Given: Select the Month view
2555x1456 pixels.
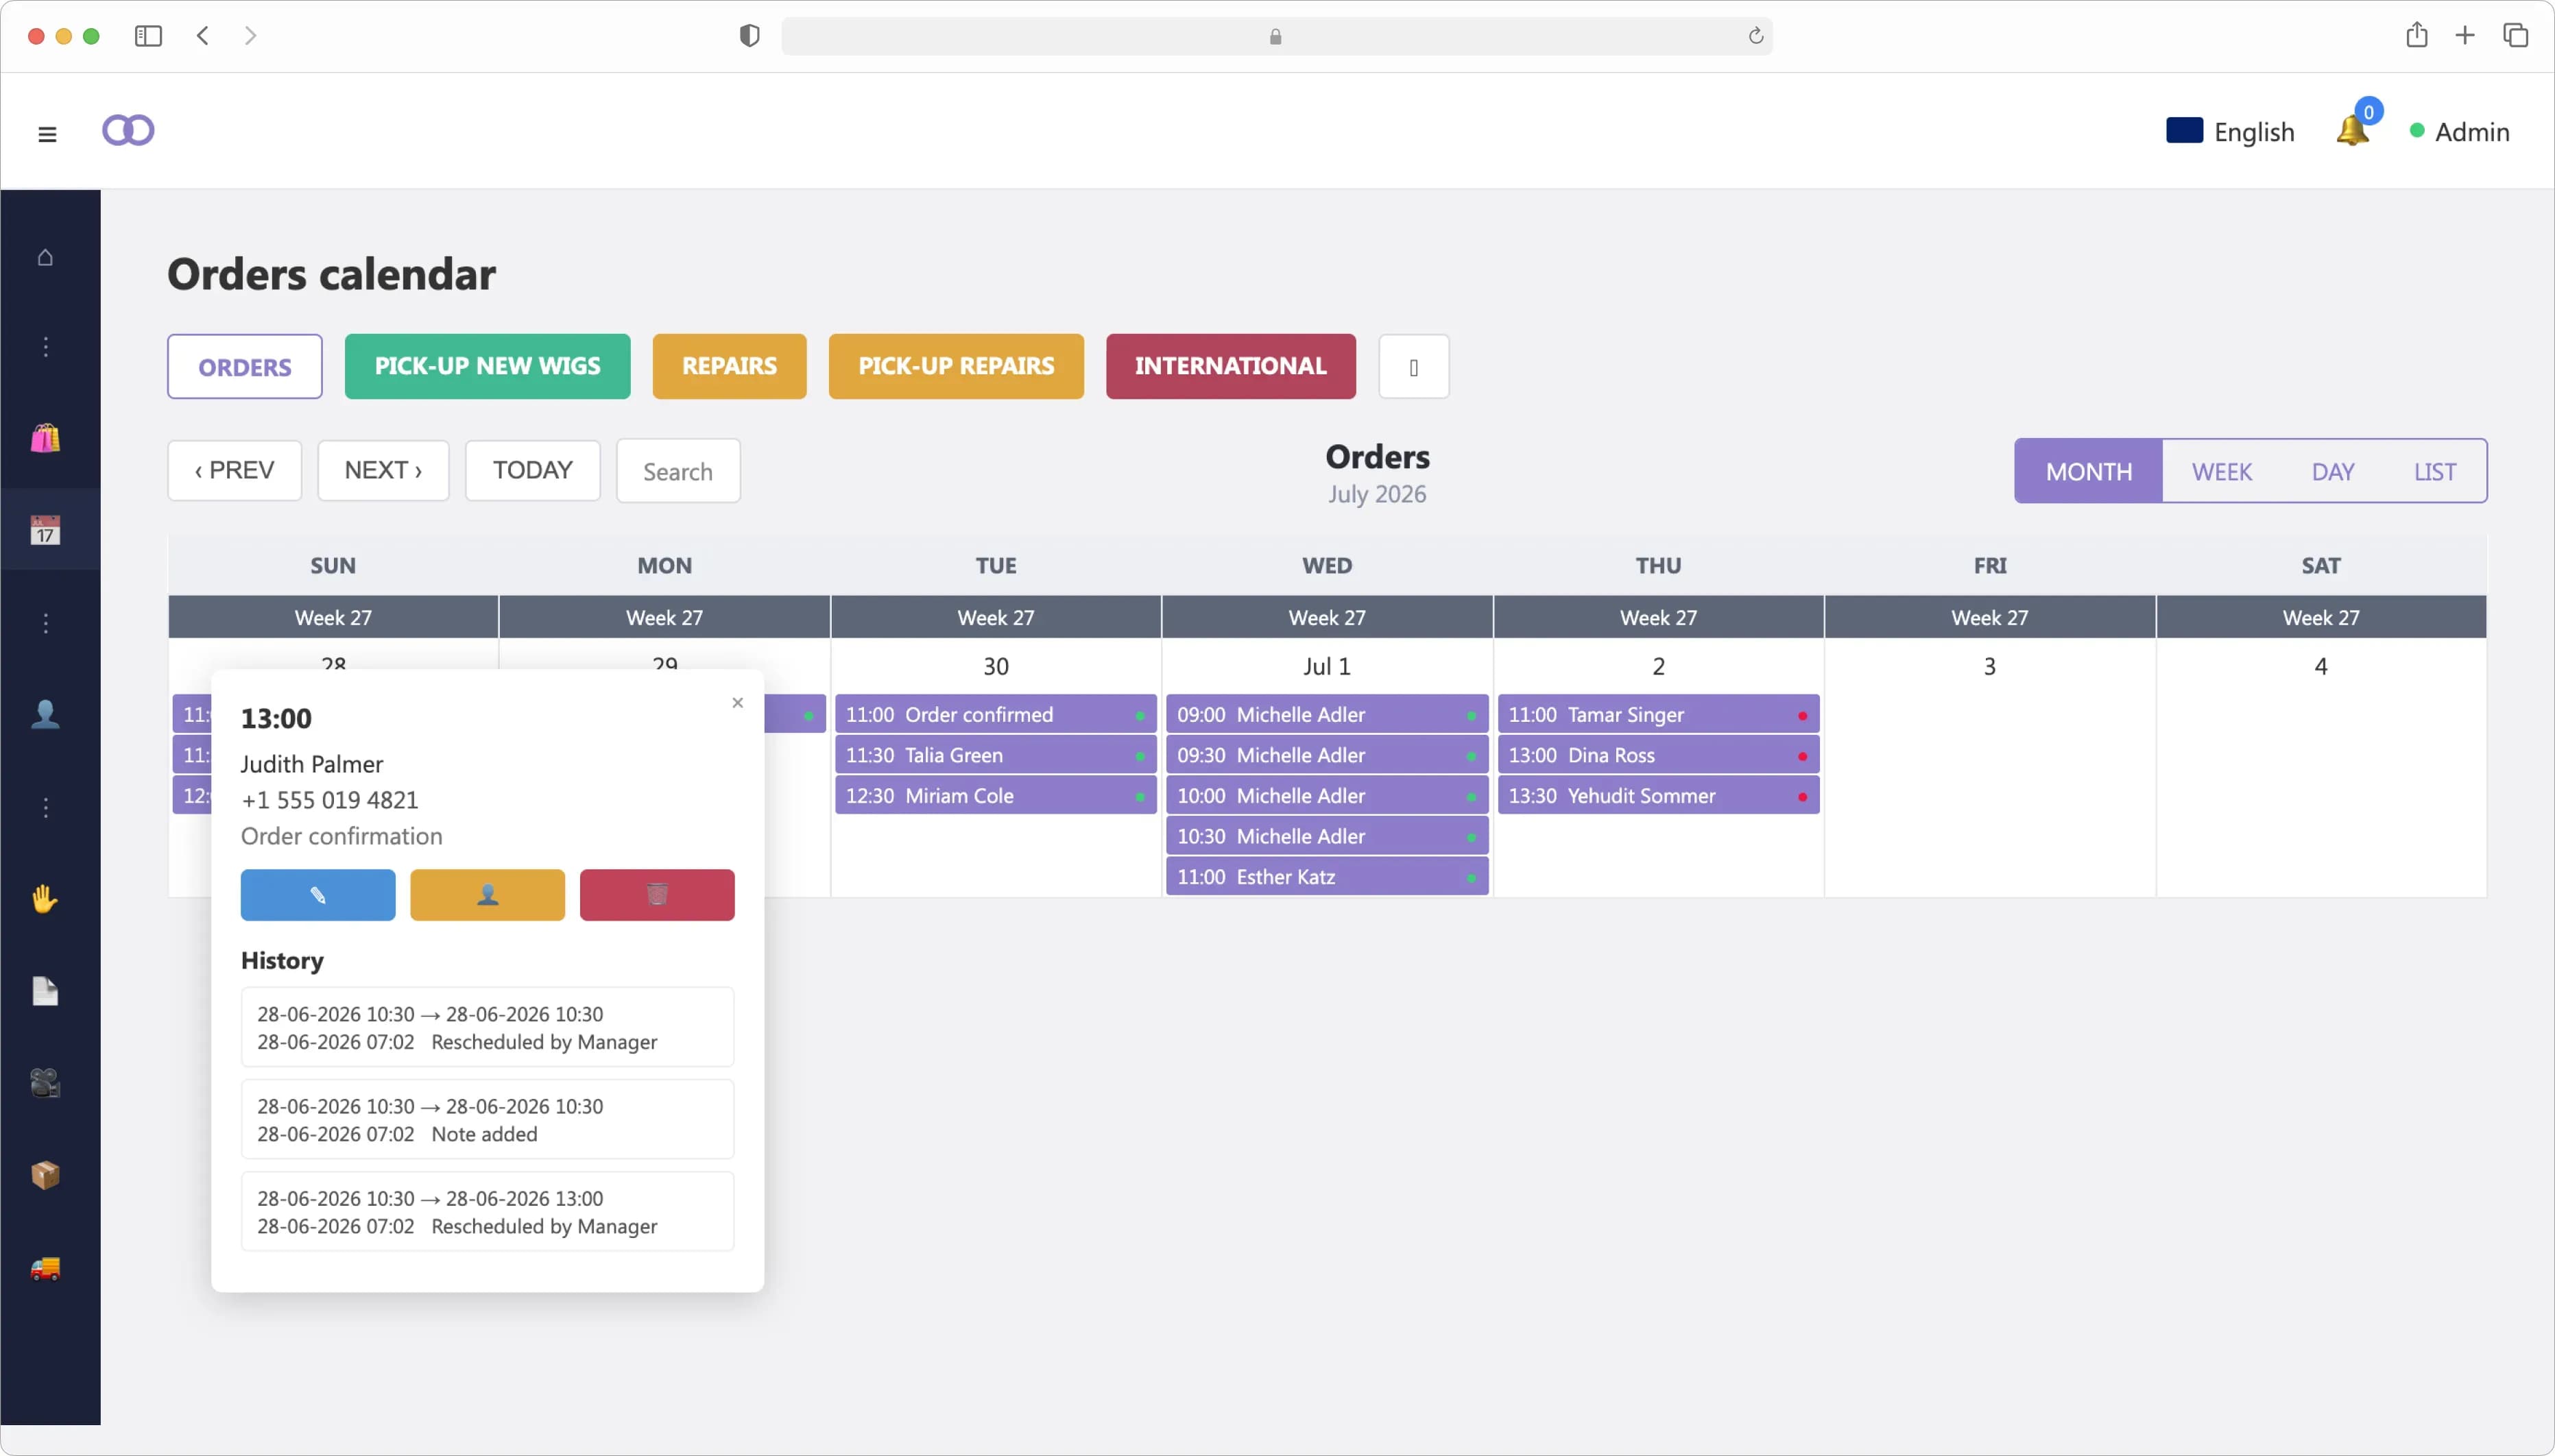Looking at the screenshot, I should [2088, 471].
